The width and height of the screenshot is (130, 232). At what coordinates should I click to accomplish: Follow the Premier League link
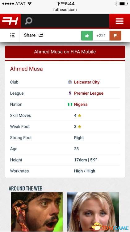[89, 93]
